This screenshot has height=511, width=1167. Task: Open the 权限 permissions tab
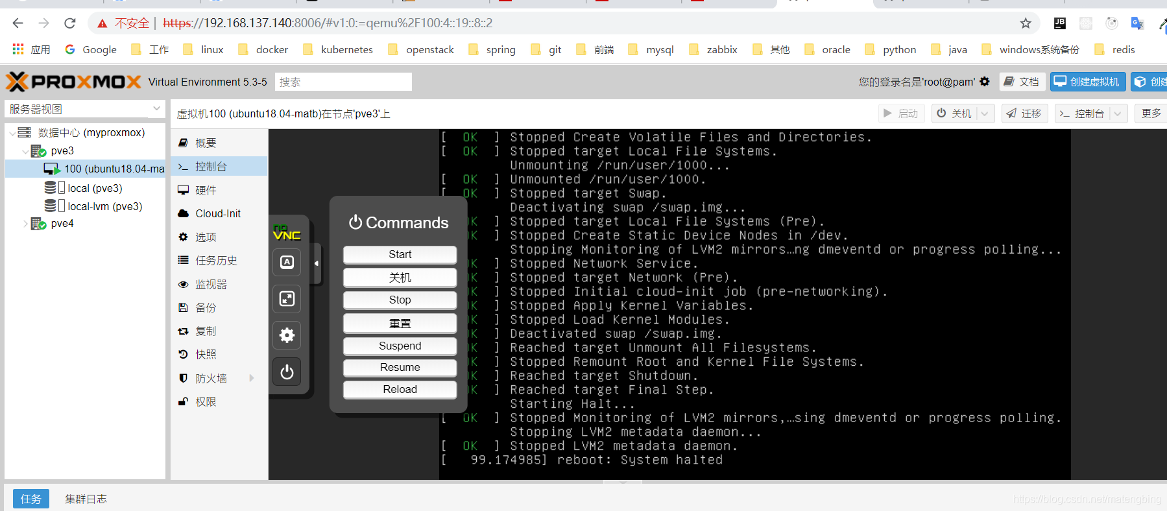(219, 401)
